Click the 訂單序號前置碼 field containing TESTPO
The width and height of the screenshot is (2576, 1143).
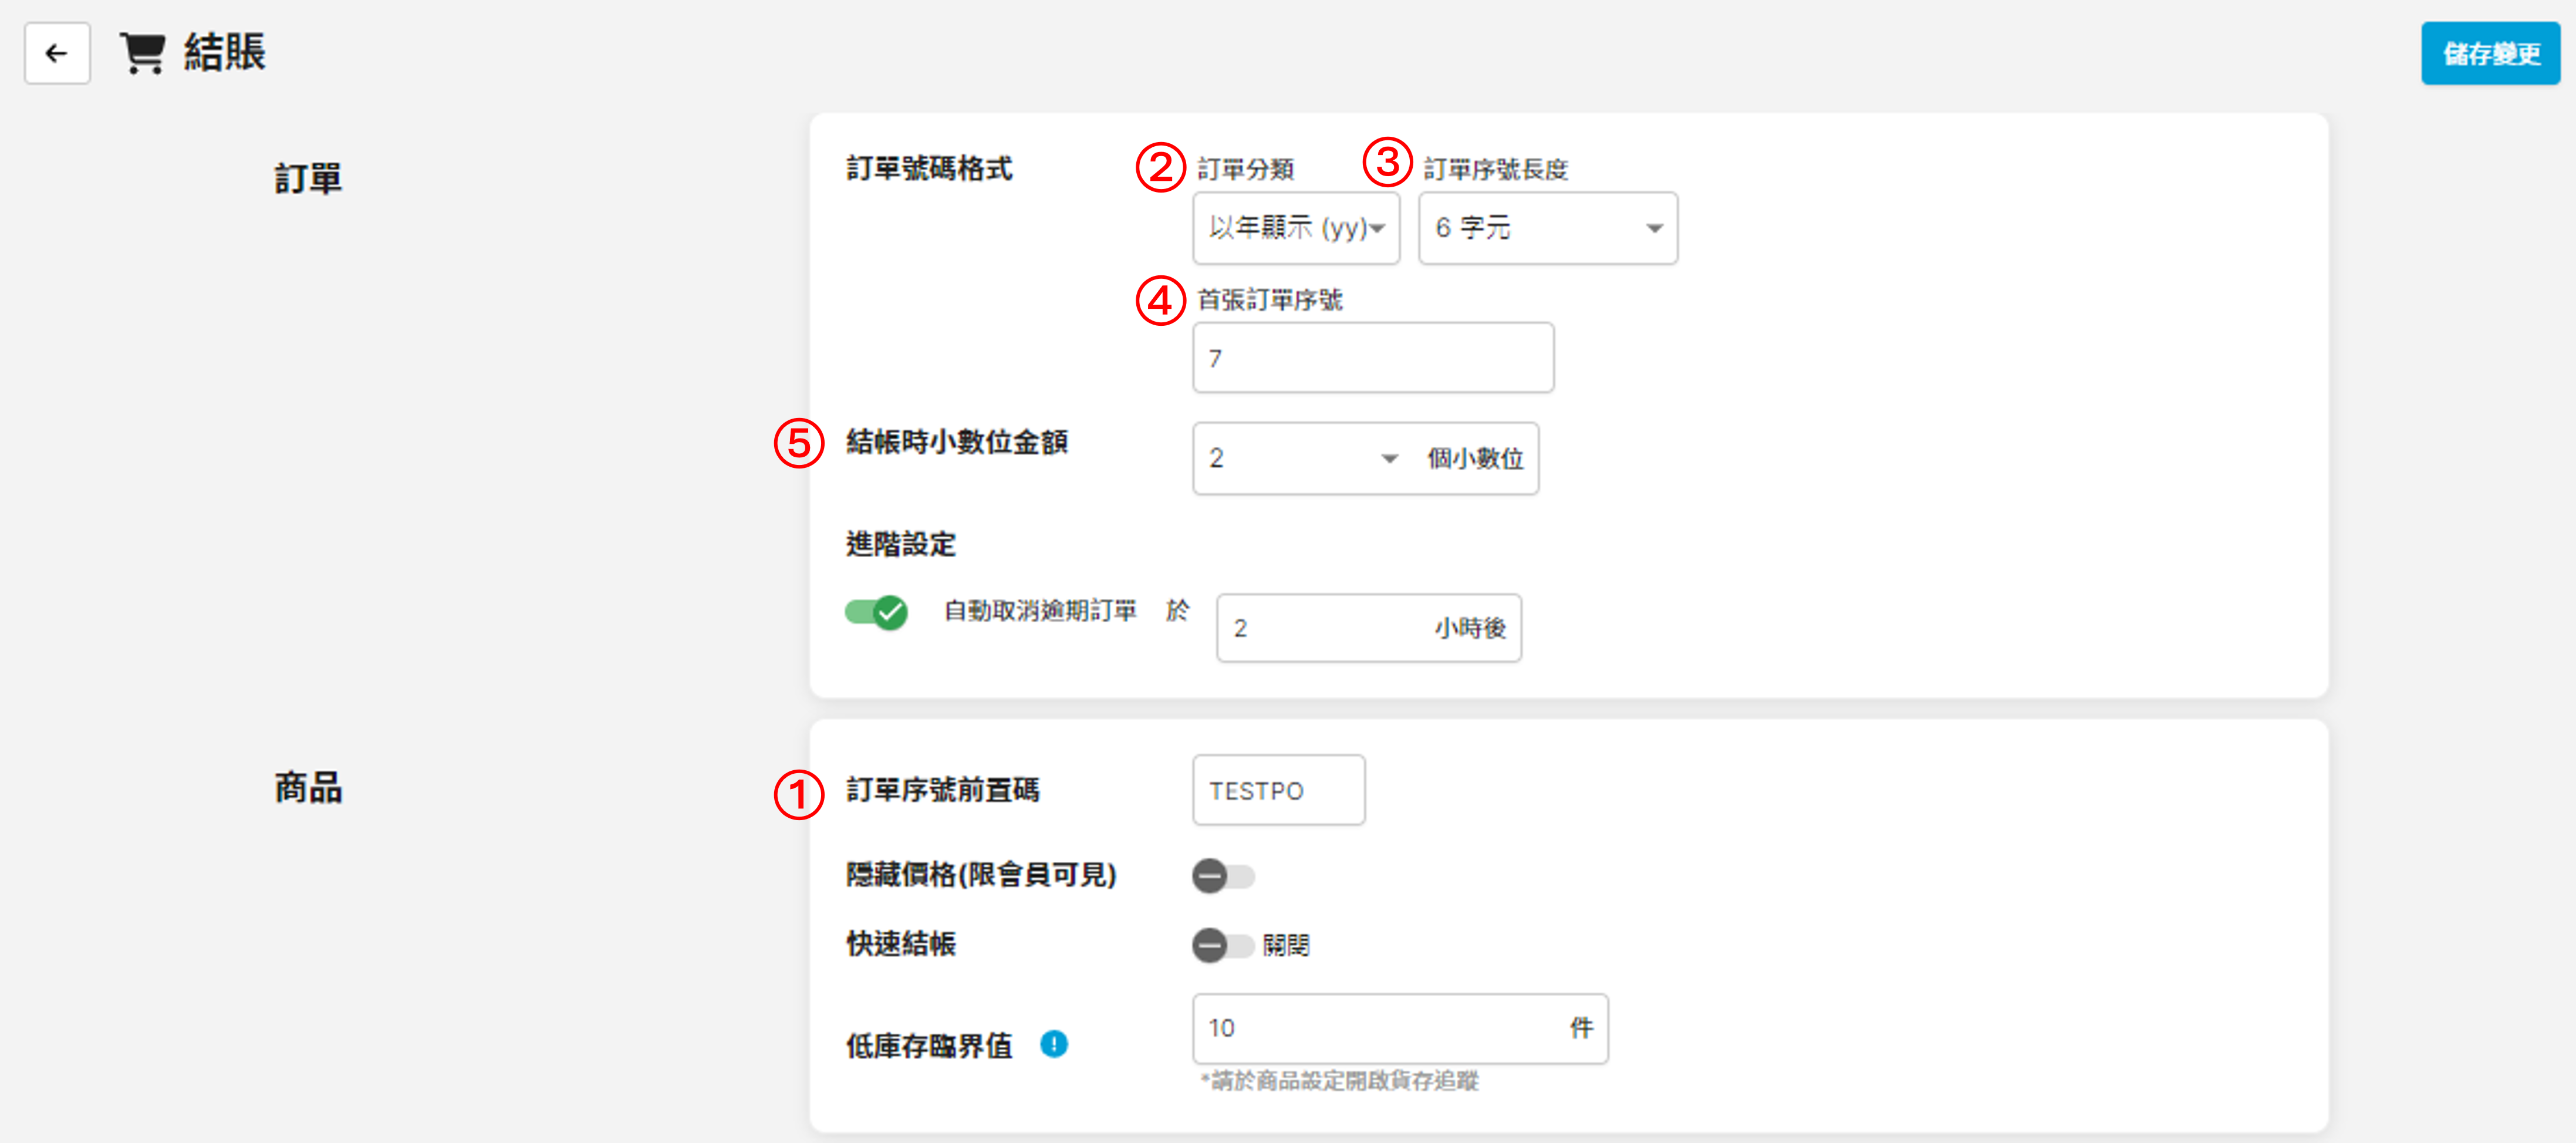point(1277,790)
